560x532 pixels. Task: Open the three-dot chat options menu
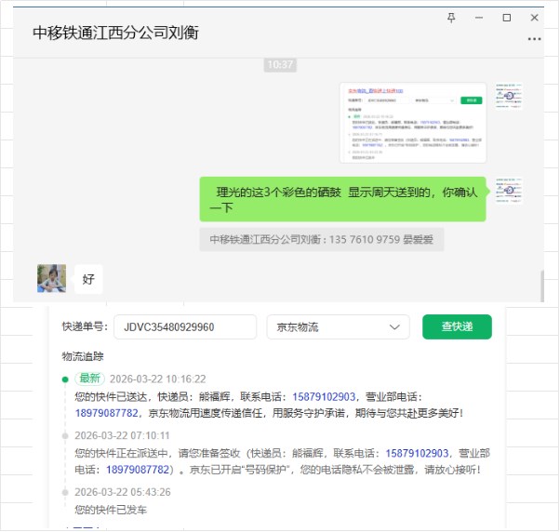point(534,39)
